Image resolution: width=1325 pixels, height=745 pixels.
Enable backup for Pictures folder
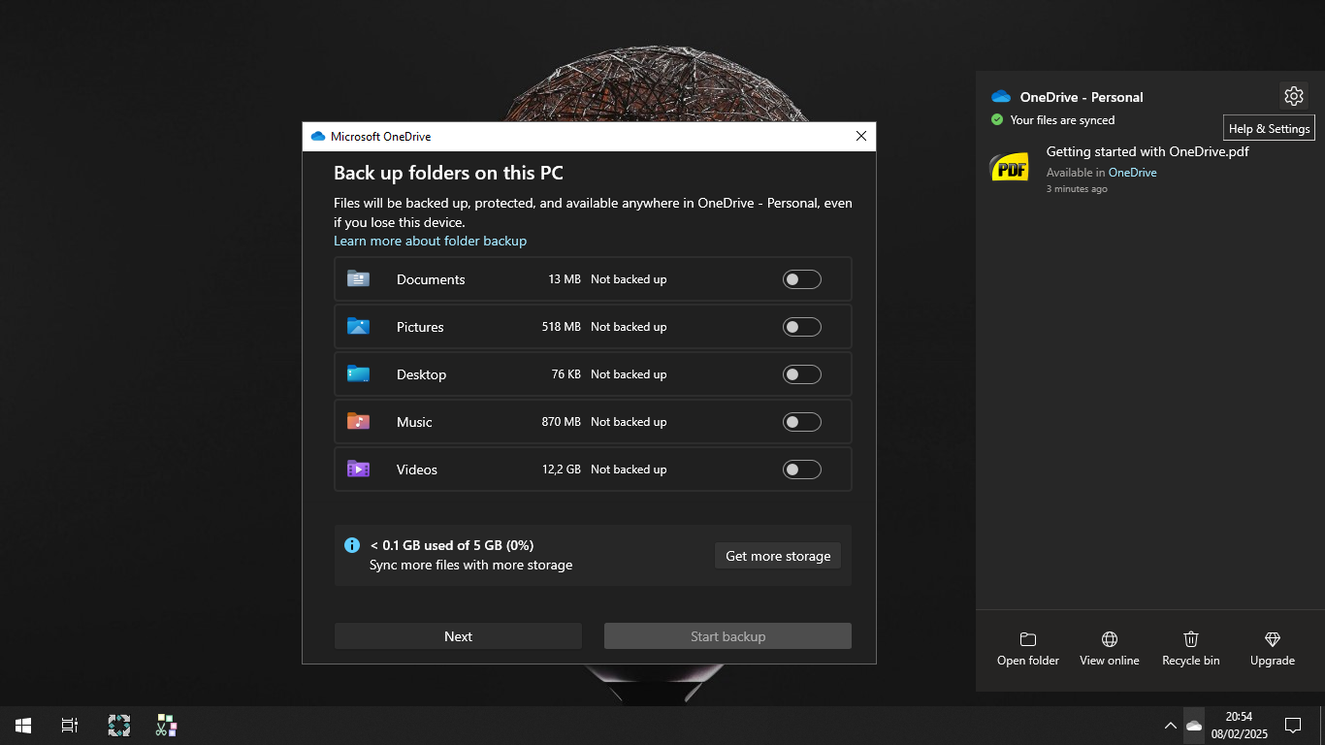click(x=802, y=327)
